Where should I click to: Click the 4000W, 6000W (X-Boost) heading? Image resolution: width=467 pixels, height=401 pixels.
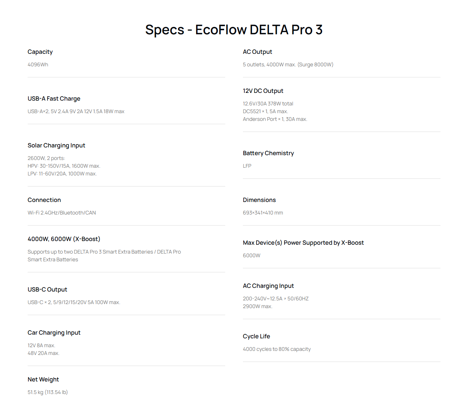[x=64, y=239]
